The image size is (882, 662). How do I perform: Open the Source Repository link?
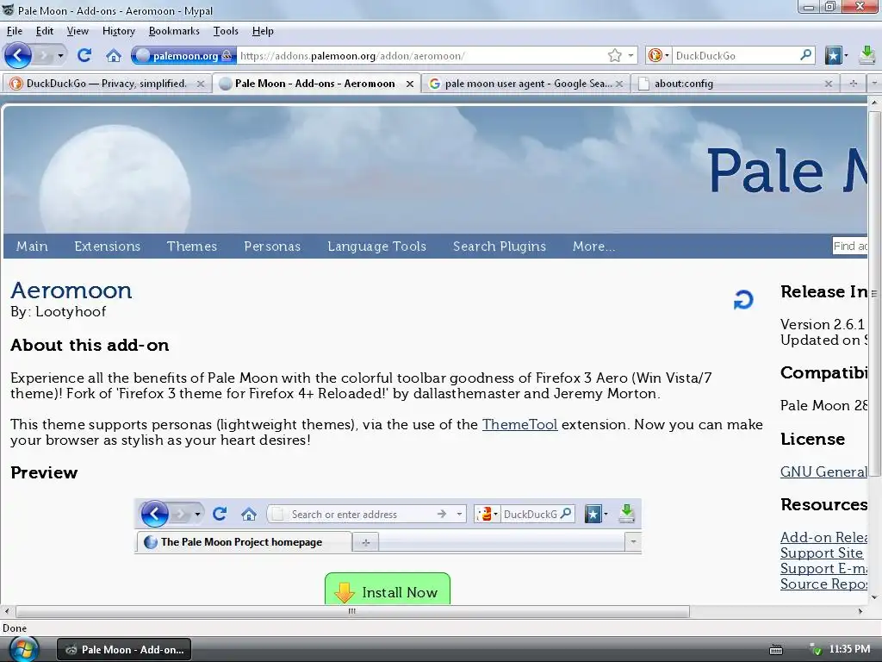pyautogui.click(x=823, y=584)
